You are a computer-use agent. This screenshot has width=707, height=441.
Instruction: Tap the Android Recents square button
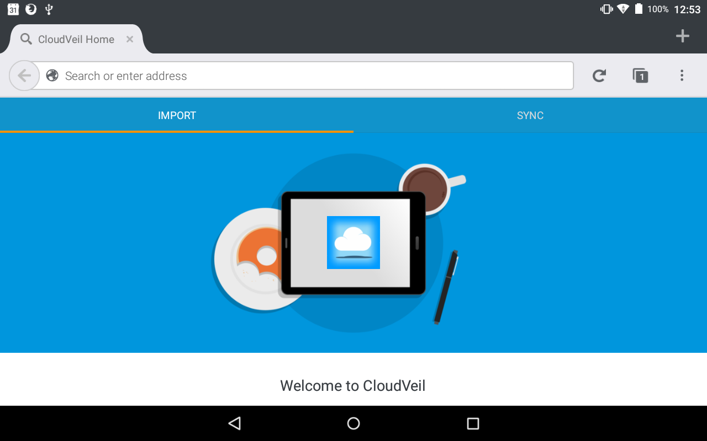click(x=473, y=423)
